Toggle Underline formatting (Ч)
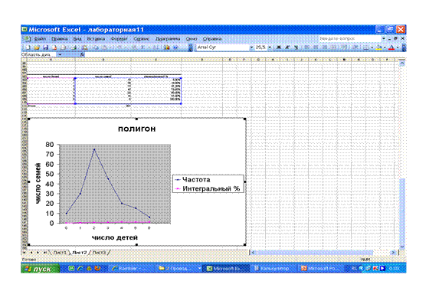Viewport: 429px width, 304px height. [x=296, y=47]
